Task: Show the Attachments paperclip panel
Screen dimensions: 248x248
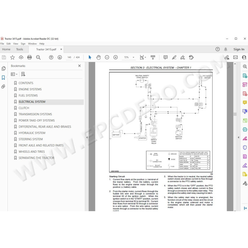Action: [x=3, y=86]
